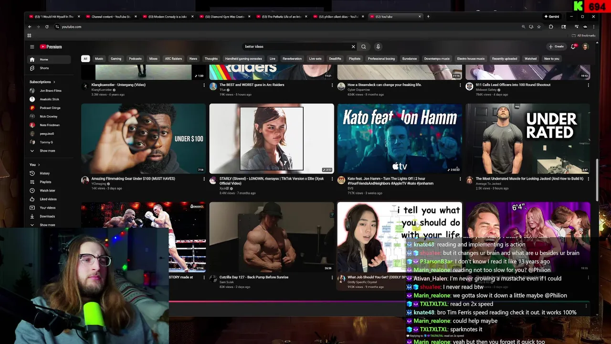Go to Home in the sidebar

pyautogui.click(x=49, y=59)
